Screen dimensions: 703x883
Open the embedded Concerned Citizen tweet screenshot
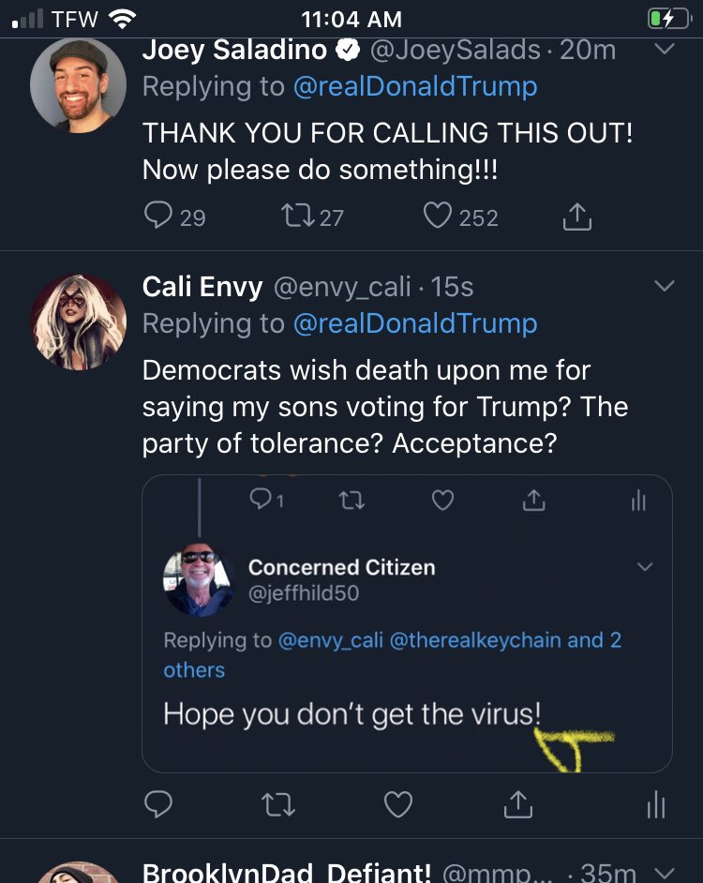[407, 623]
